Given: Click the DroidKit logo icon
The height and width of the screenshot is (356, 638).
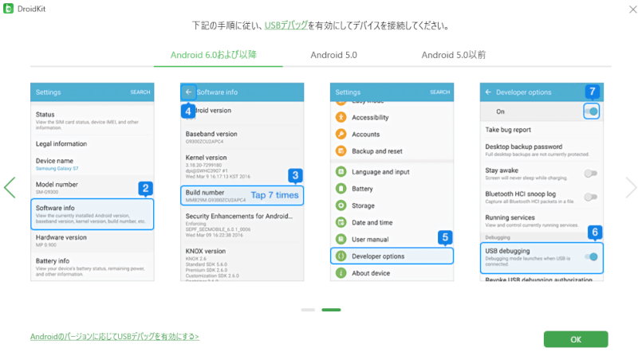Looking at the screenshot, I should 8,9.
